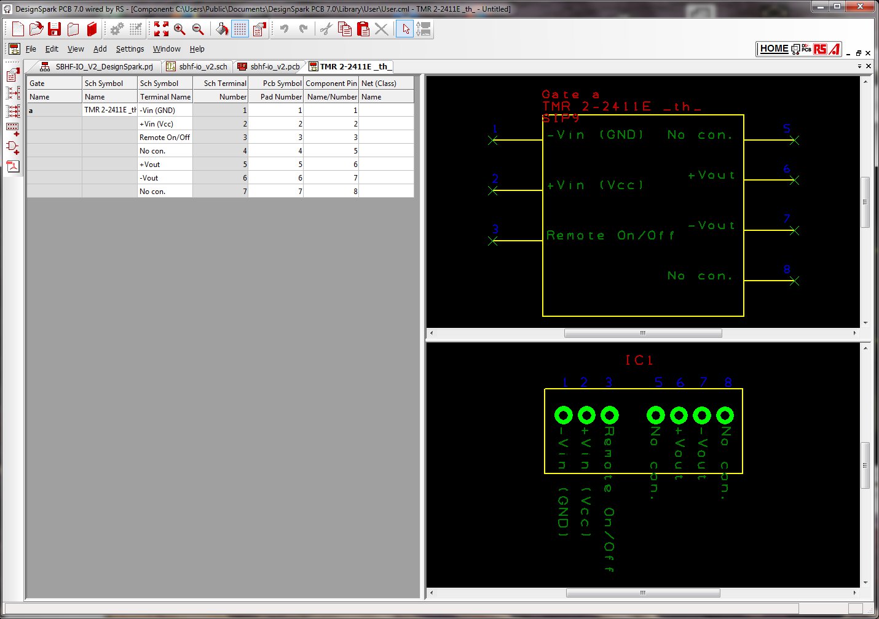Click scroll-up arrow of schematic preview
This screenshot has width=879, height=619.
[865, 81]
